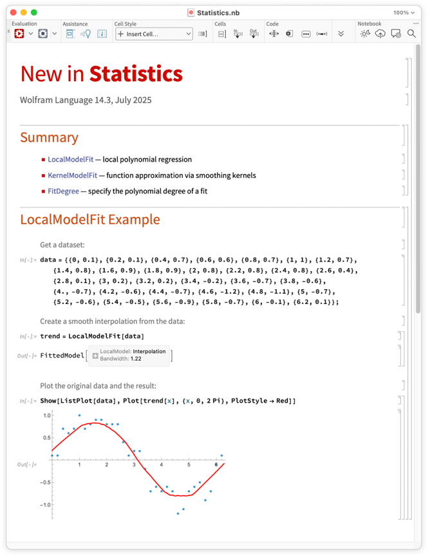Select the cell bracket of 'Plot the original data'
This screenshot has height=556, width=428.
(x=403, y=385)
